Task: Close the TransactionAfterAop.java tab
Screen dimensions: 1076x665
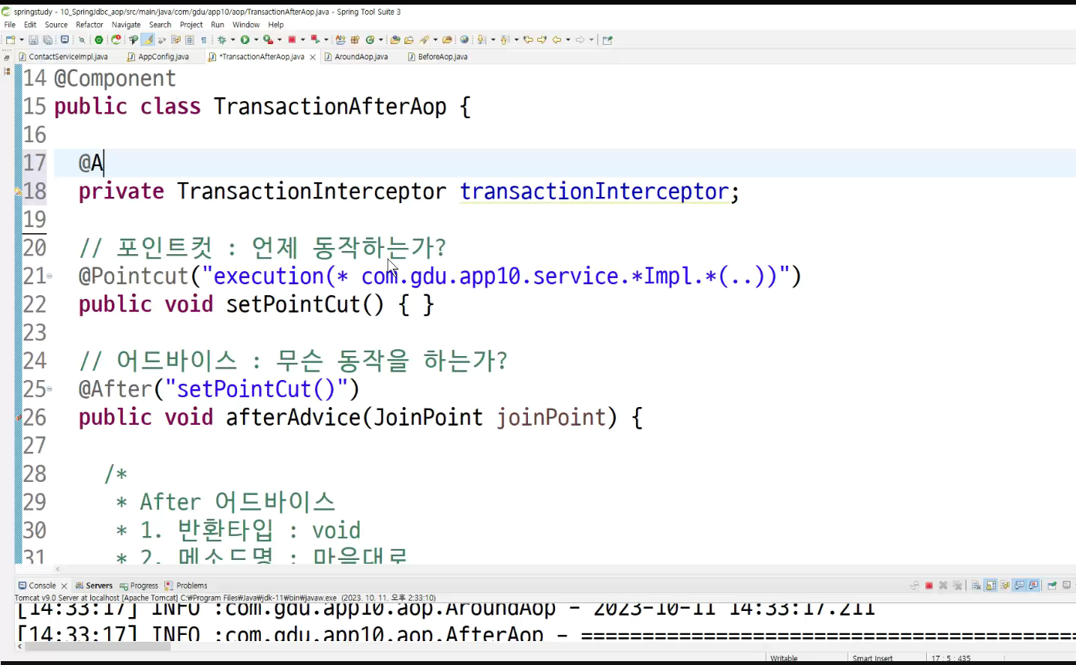Action: pos(313,57)
